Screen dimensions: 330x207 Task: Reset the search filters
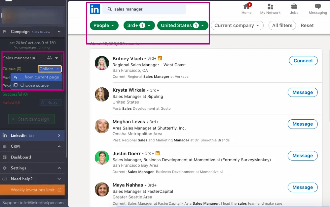307,25
